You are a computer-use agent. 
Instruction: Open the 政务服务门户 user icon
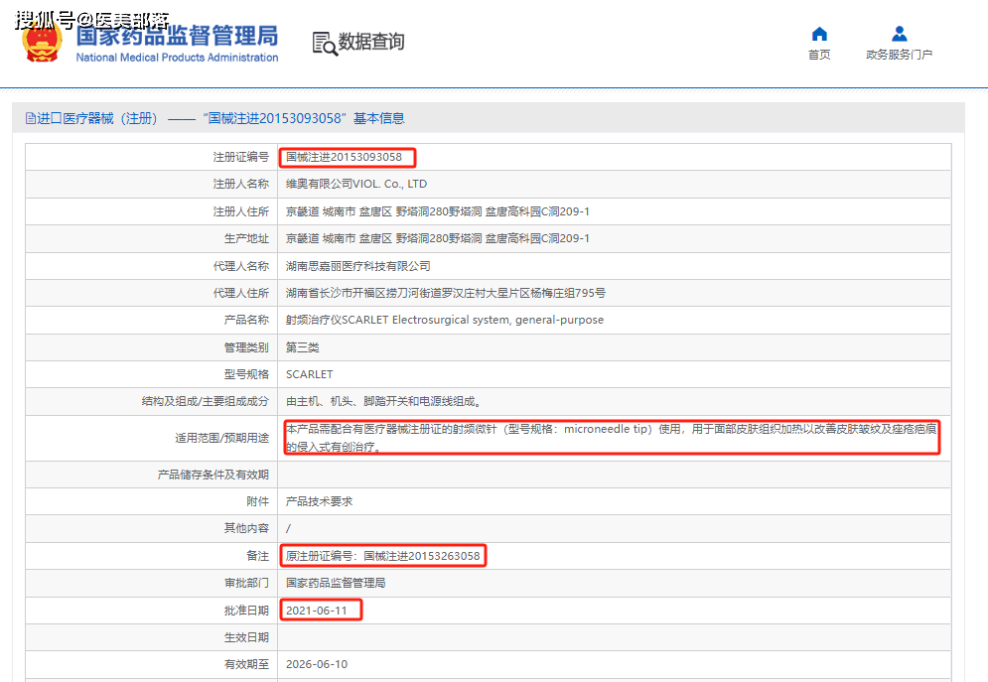point(900,34)
